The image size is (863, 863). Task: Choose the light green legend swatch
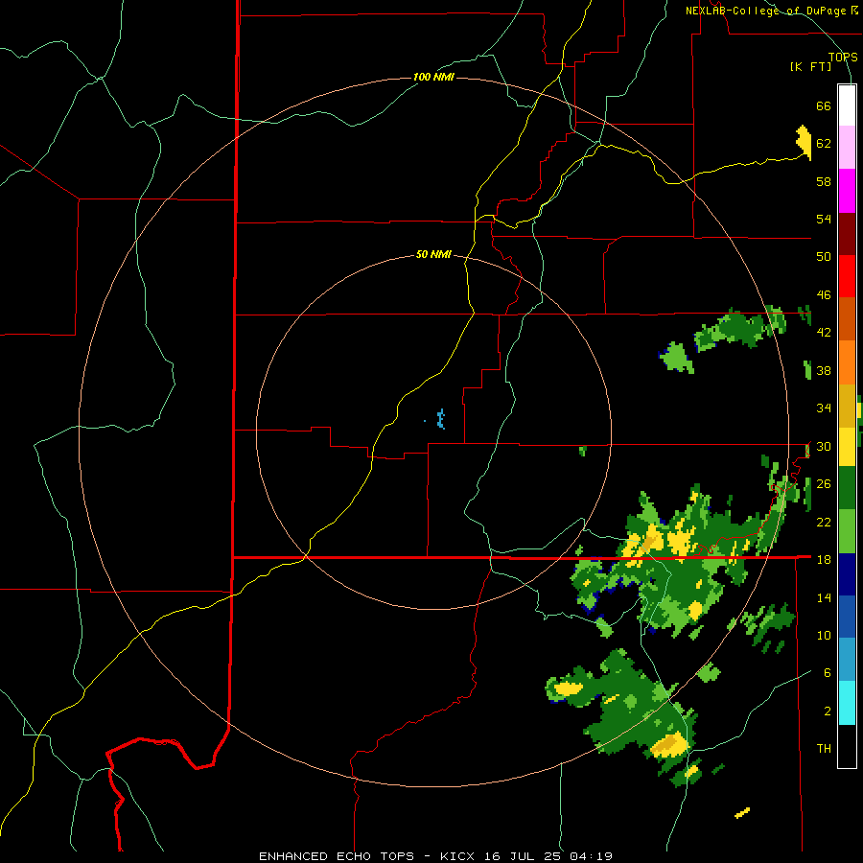click(x=847, y=531)
